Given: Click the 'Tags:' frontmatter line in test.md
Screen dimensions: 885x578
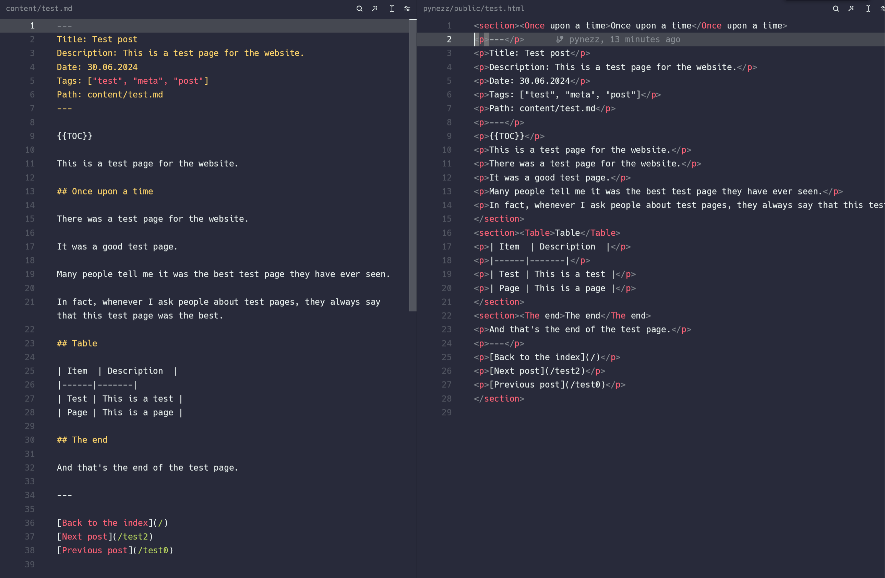Looking at the screenshot, I should pos(133,81).
